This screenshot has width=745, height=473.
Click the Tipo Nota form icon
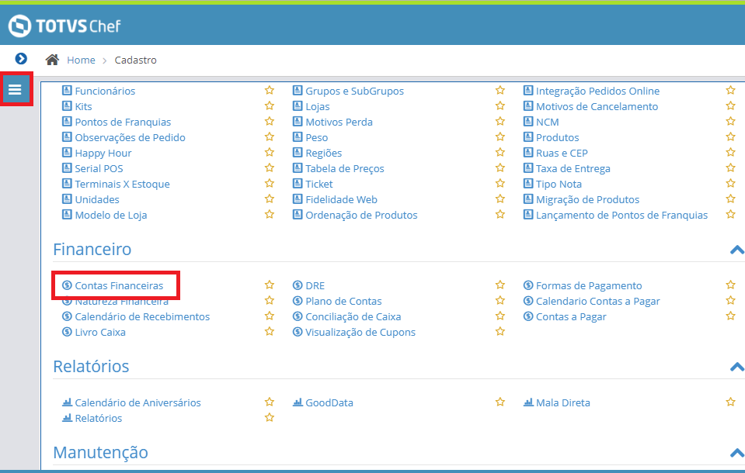pyautogui.click(x=528, y=183)
